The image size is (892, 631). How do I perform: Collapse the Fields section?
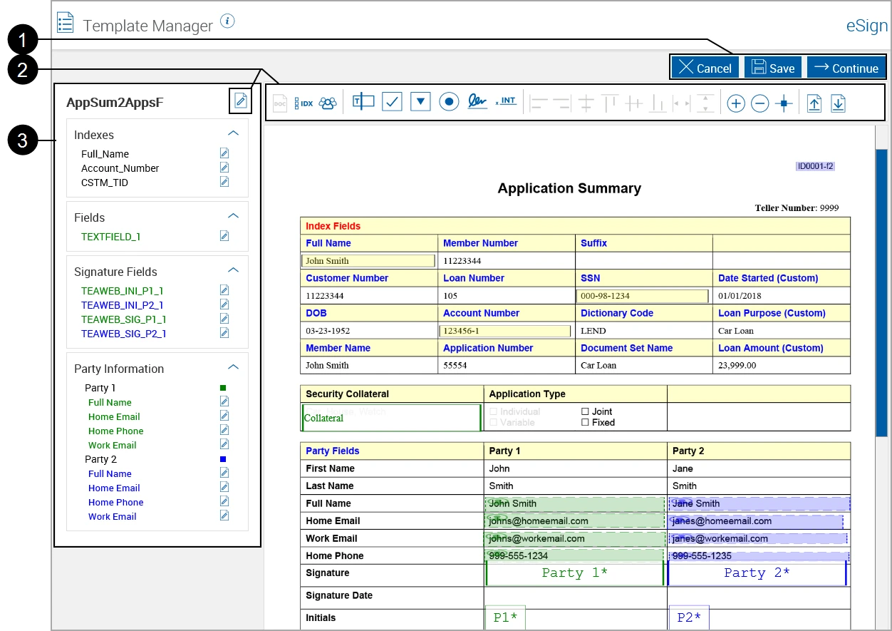[232, 216]
